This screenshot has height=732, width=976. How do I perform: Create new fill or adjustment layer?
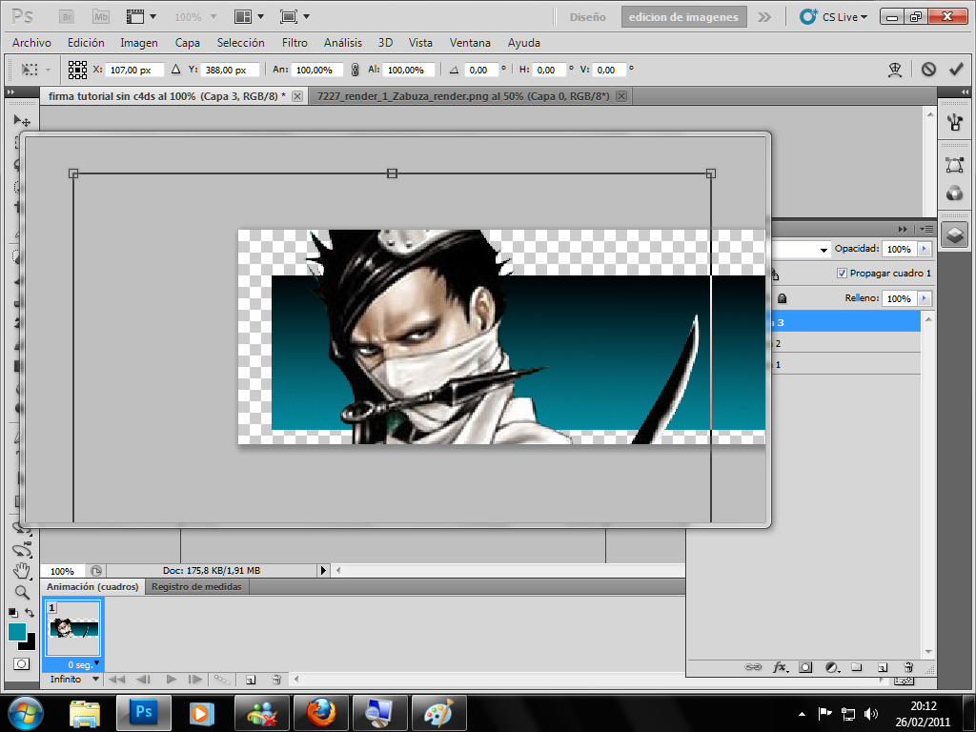pos(831,667)
